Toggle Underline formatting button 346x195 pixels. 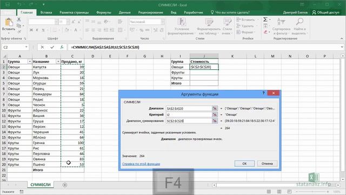[x=43, y=30]
